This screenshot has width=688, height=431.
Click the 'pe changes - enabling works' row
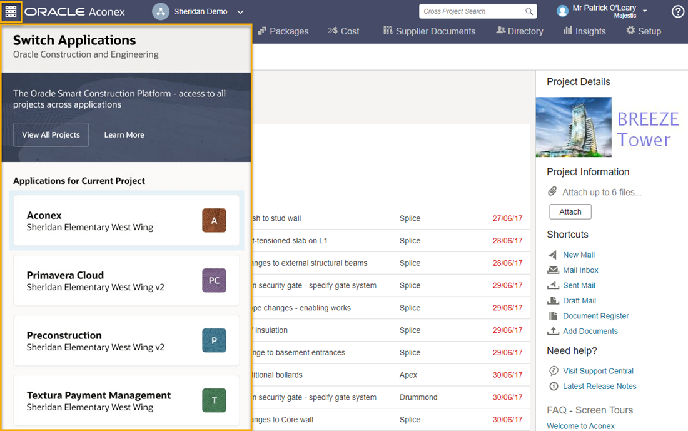point(301,308)
